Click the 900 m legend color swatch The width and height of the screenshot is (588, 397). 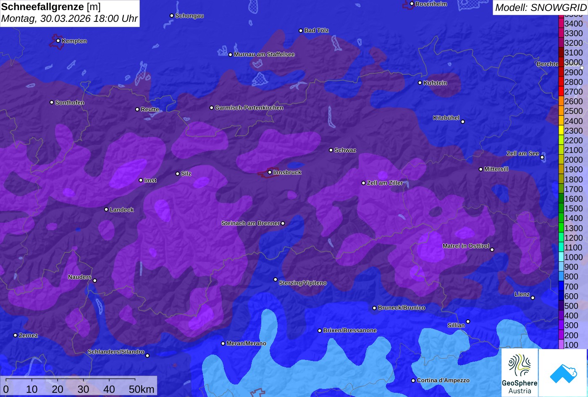[x=561, y=267]
